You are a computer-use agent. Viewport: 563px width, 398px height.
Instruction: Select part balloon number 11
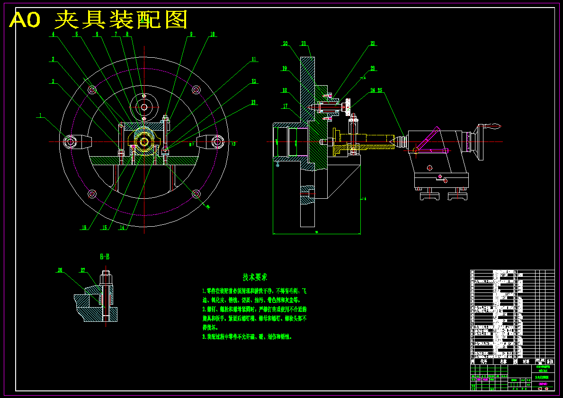tap(254, 59)
